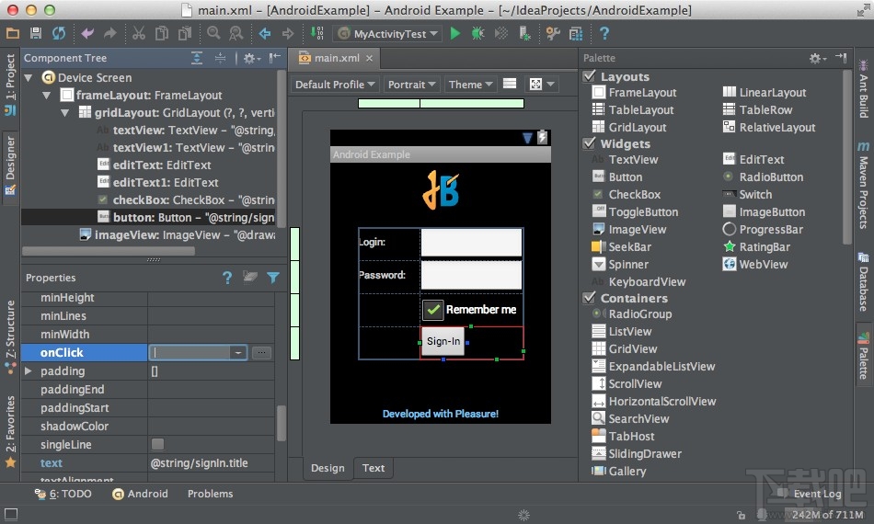The image size is (874, 524).
Task: Click the Cut scissors icon
Action: [x=138, y=33]
